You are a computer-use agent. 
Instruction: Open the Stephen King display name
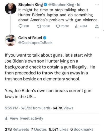pos(31,5)
